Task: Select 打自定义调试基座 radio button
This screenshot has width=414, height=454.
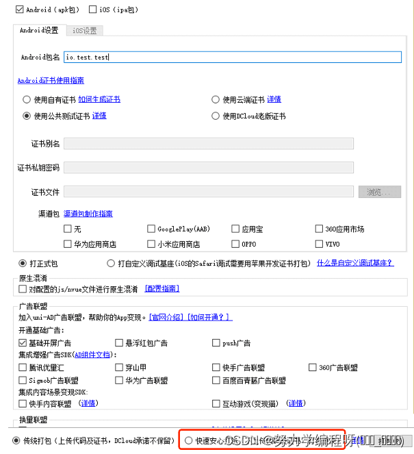Action: click(x=111, y=264)
